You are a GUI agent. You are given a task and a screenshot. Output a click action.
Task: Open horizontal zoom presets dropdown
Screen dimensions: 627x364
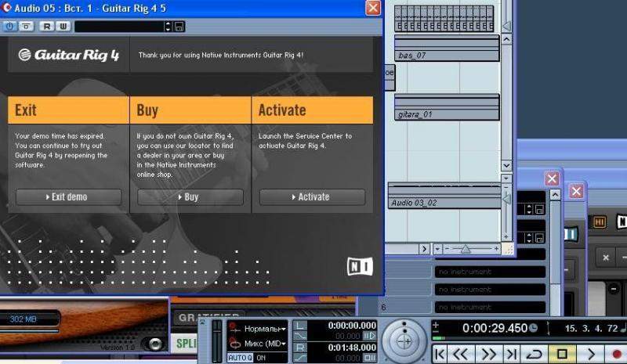[437, 250]
